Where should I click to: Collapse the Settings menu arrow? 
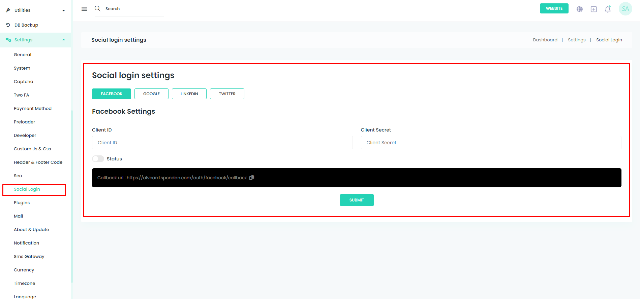[x=64, y=40]
